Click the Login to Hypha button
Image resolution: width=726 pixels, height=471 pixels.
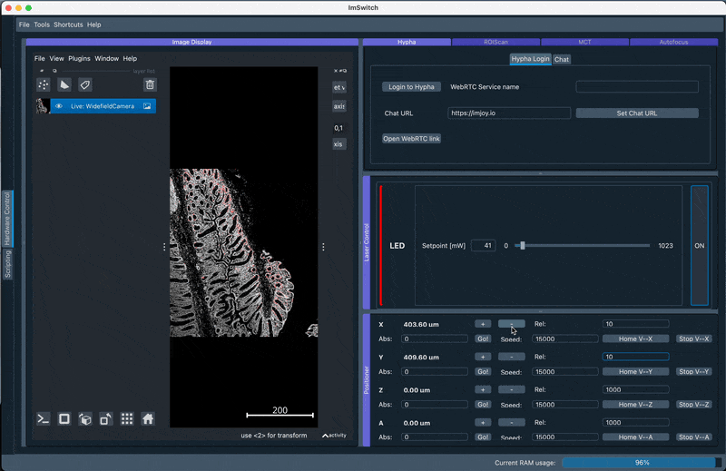click(x=411, y=87)
